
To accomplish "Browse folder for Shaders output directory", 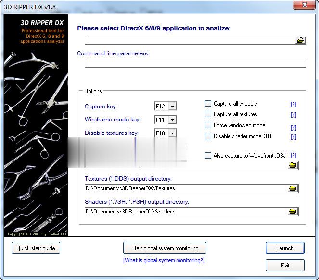I will tap(293, 212).
